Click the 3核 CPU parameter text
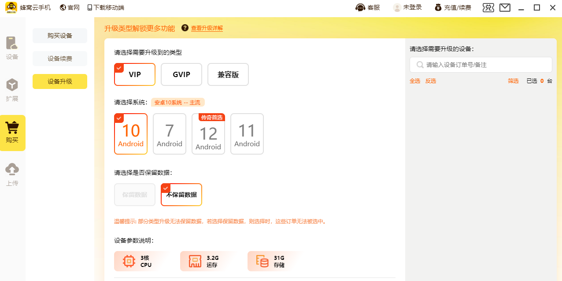The image size is (562, 281). pyautogui.click(x=146, y=261)
